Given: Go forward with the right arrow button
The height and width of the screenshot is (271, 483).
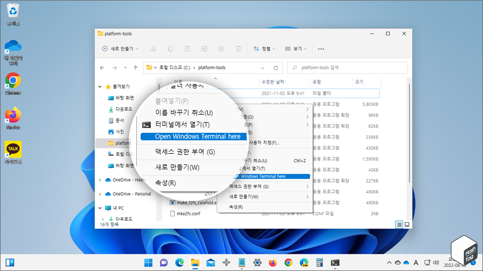Looking at the screenshot, I should [x=114, y=67].
